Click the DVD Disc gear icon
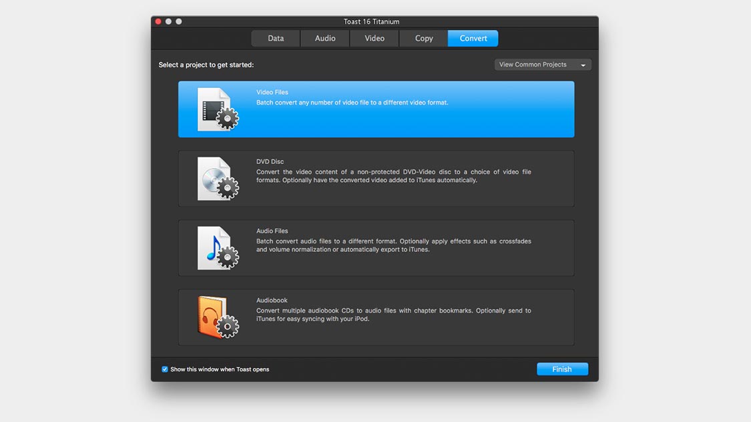 pos(218,179)
